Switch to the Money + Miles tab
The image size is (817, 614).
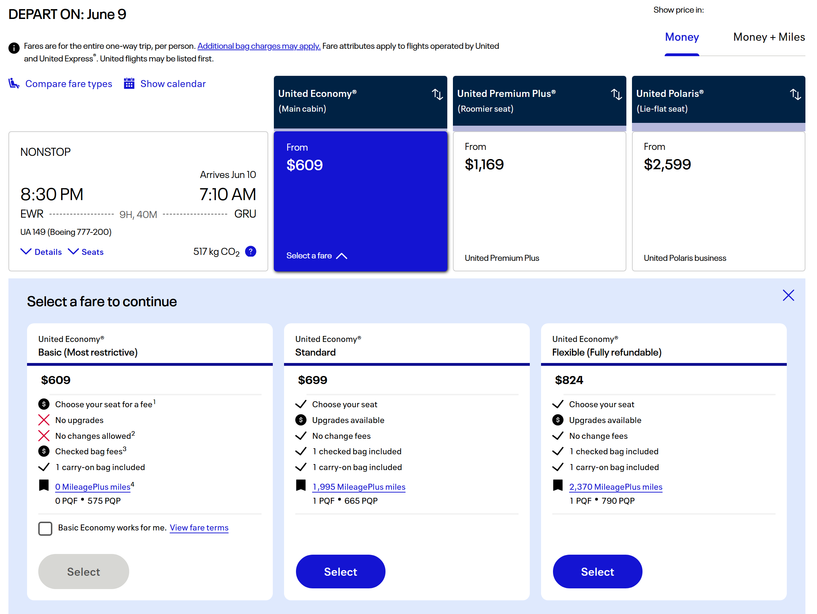pos(769,37)
